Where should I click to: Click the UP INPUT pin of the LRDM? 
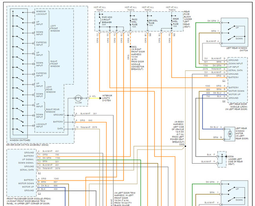[234, 67]
